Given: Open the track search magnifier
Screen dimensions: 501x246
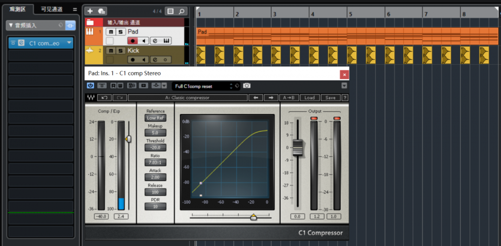Looking at the screenshot, I should pyautogui.click(x=182, y=11).
